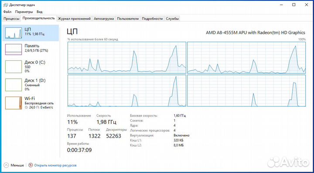
Task: Click the Базовая скорость label
Action: pos(143,116)
